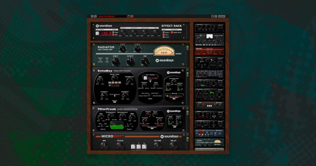Toggle MicroShift green power button
This screenshot has width=316, height=166.
(188, 138)
